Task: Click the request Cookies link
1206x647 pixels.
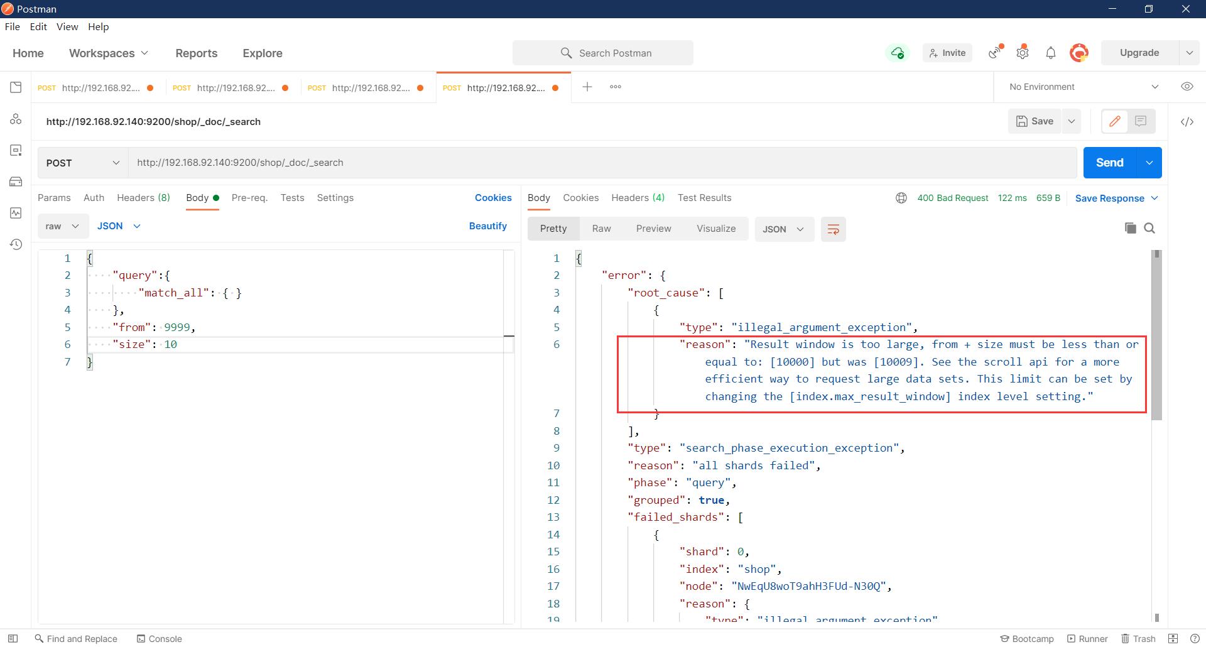Action: [493, 198]
